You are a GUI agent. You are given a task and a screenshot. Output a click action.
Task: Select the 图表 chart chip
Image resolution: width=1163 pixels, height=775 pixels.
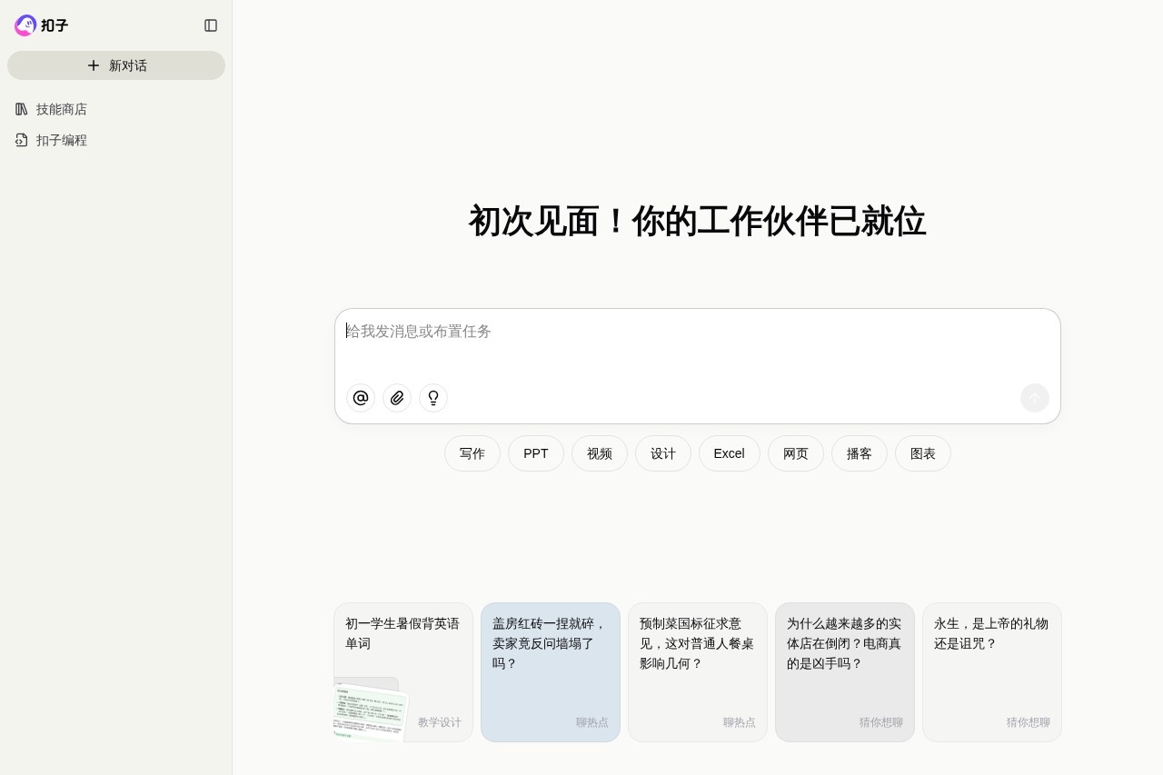pos(923,453)
